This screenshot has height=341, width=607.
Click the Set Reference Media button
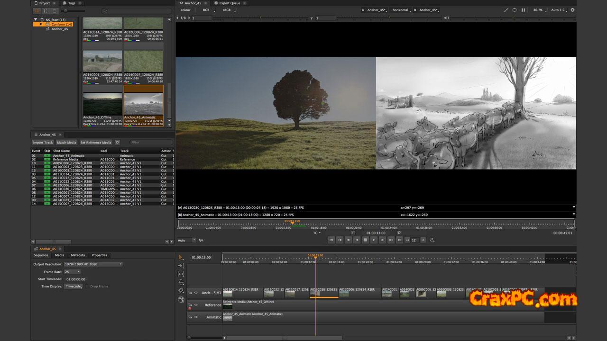click(96, 143)
